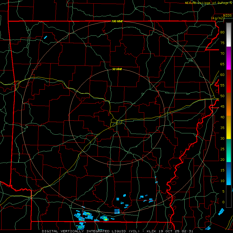
Task: Click the legend value 50
Action: [x=222, y=96]
